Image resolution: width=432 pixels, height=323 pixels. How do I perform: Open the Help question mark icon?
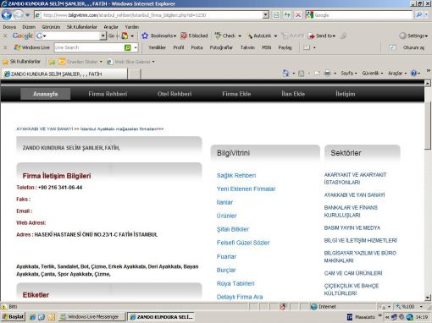(413, 74)
